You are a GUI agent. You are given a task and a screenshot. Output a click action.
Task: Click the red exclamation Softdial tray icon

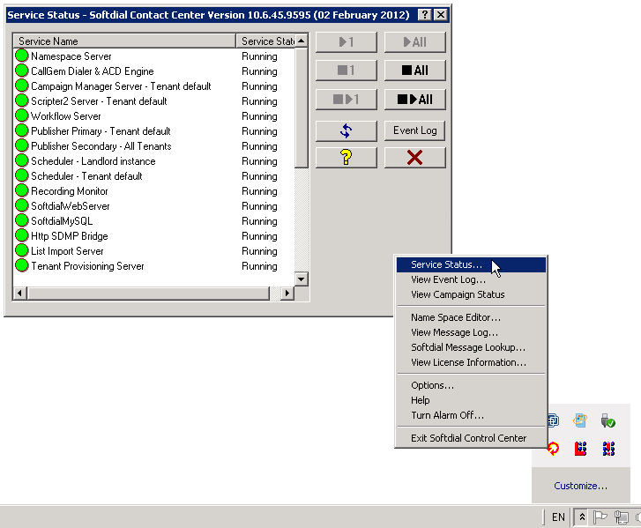pyautogui.click(x=608, y=449)
